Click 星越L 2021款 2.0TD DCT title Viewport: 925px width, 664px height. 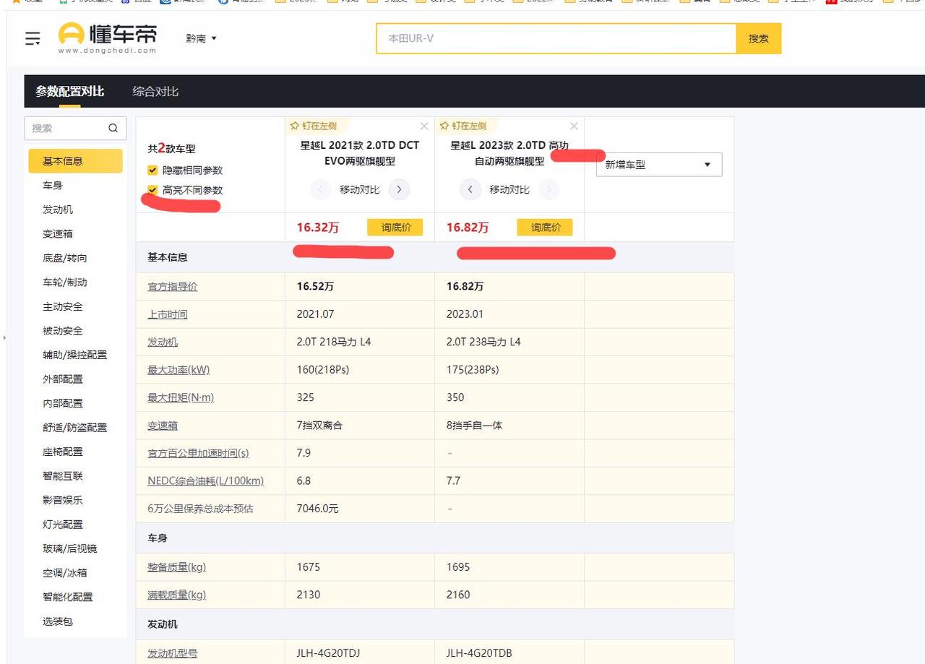360,153
